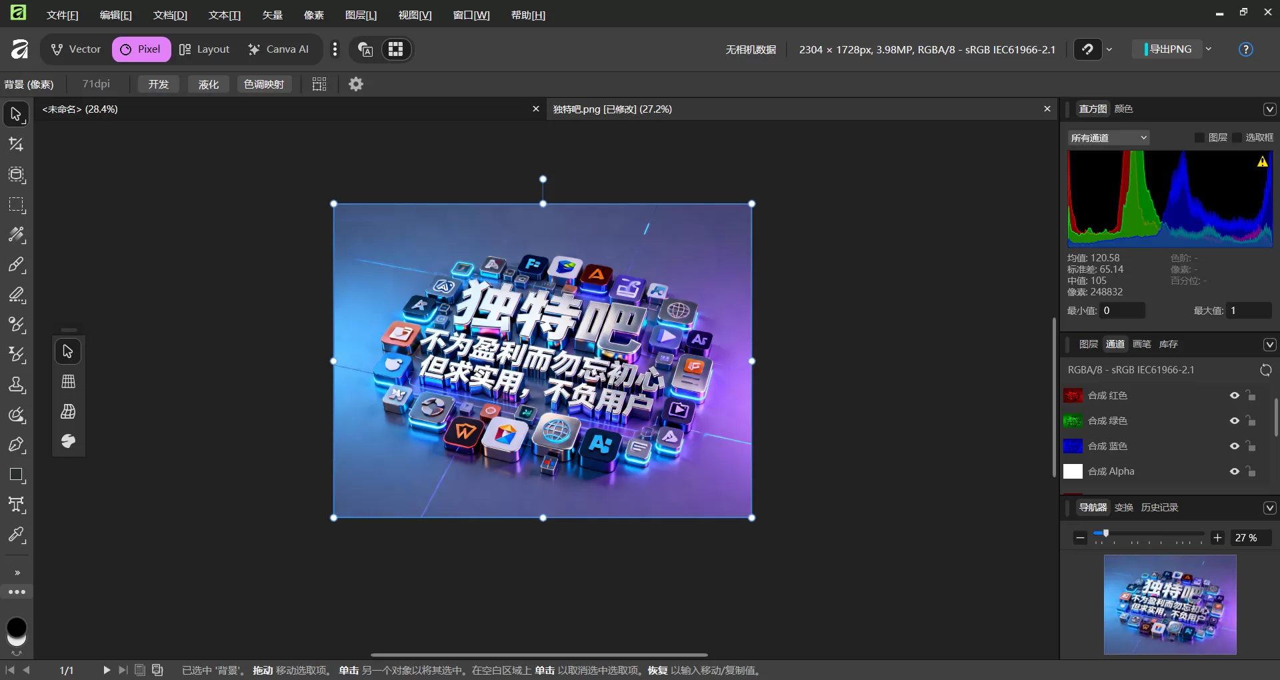1280x680 pixels.
Task: Click the 液化 persona button
Action: pos(208,83)
